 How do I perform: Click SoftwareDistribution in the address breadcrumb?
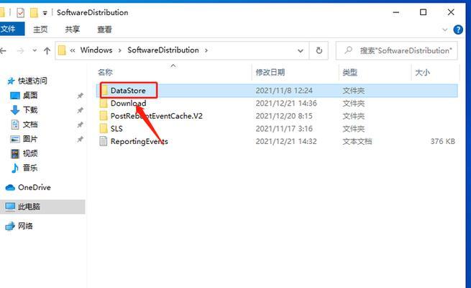pos(163,50)
